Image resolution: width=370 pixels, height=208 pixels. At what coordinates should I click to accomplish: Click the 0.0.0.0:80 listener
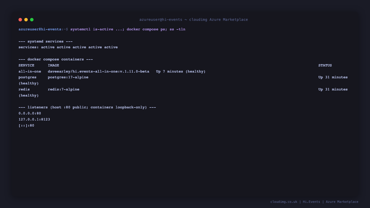[x=30, y=113]
